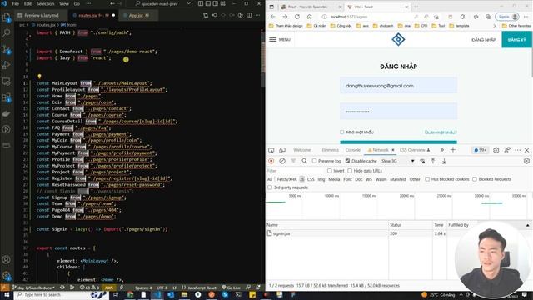Filter network requests by JS type
This screenshot has height=300, width=533.
point(301,179)
